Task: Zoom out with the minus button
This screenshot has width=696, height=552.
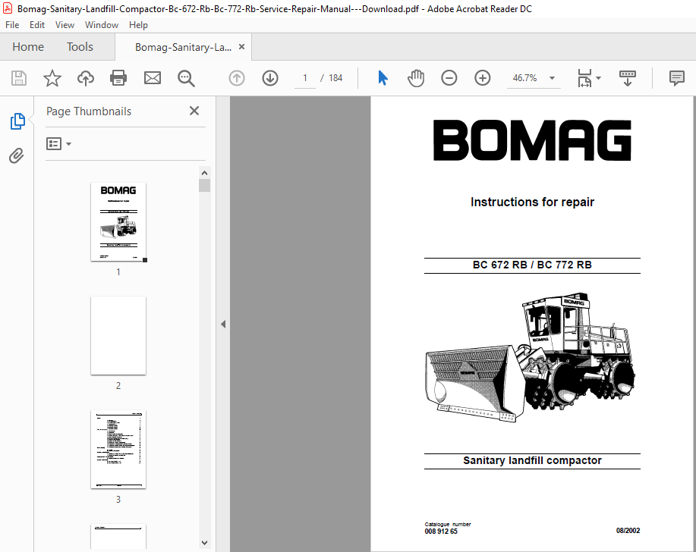Action: [x=449, y=78]
